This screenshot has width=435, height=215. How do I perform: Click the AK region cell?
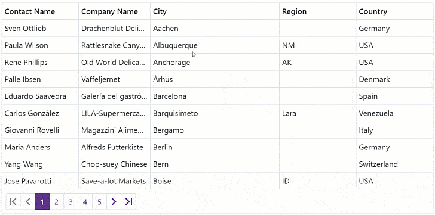click(318, 62)
